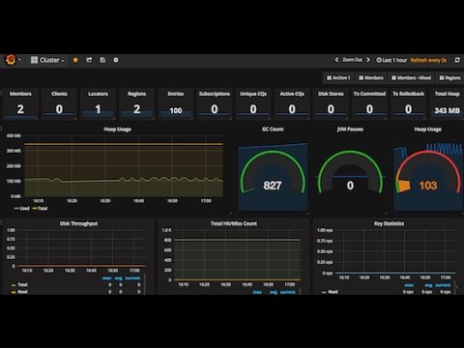
Task: Shift time range forward with right arrow
Action: coord(368,60)
